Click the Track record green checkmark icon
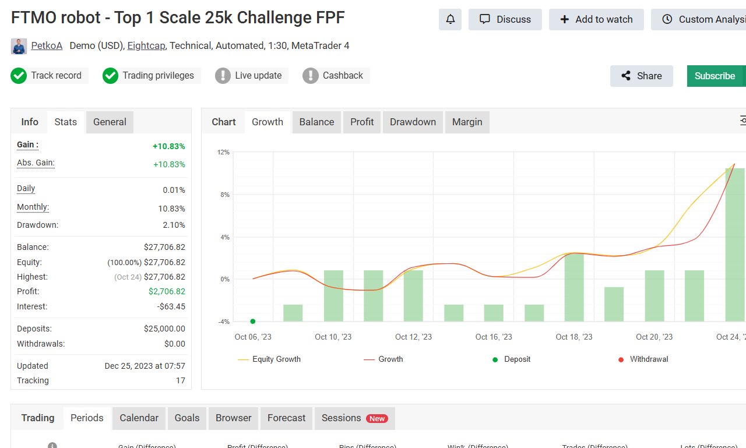The image size is (746, 448). click(19, 76)
